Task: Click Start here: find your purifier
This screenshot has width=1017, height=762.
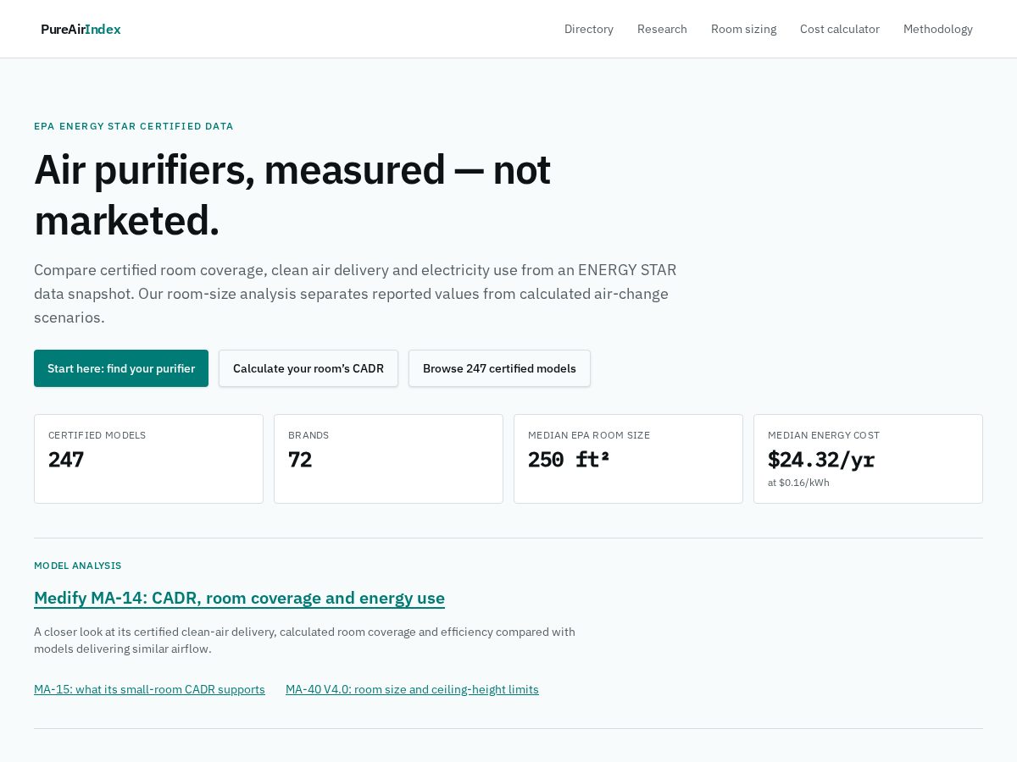Action: (121, 368)
